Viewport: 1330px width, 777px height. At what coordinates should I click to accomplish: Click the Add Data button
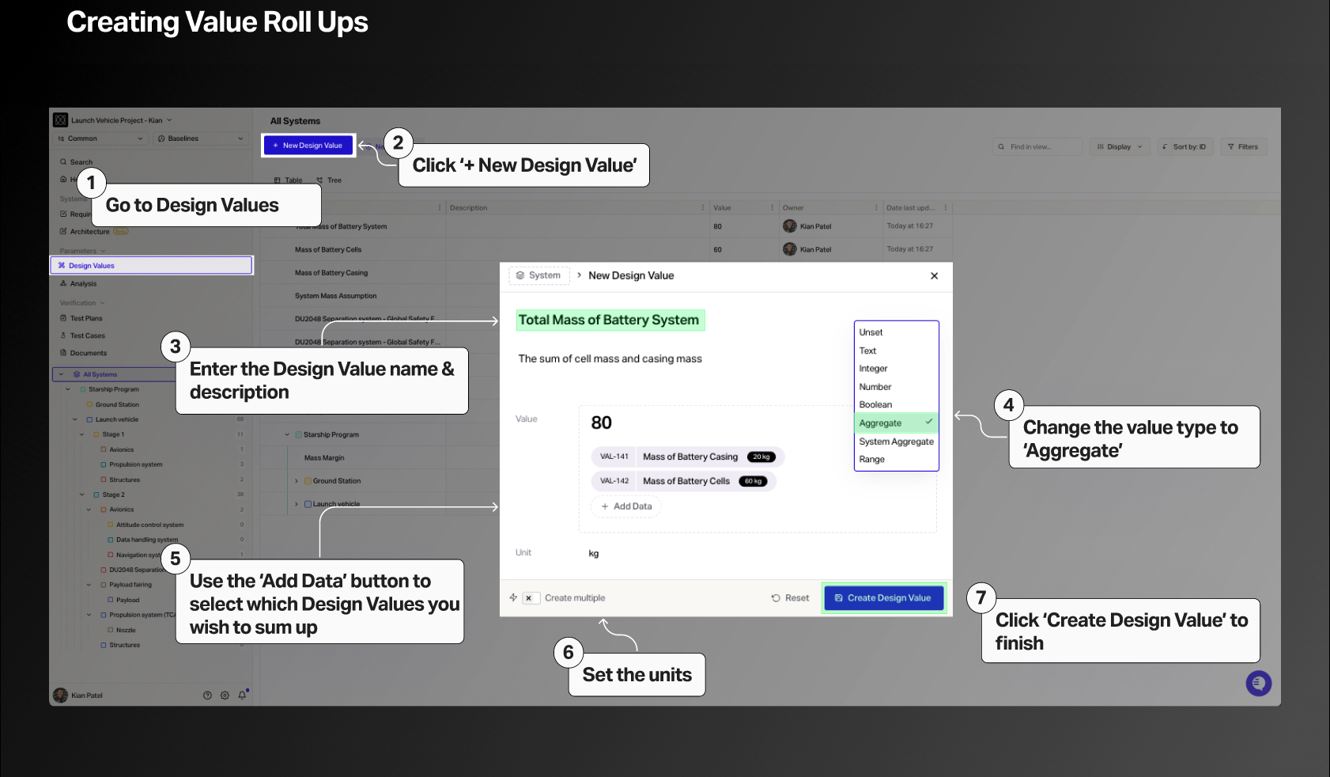[626, 506]
